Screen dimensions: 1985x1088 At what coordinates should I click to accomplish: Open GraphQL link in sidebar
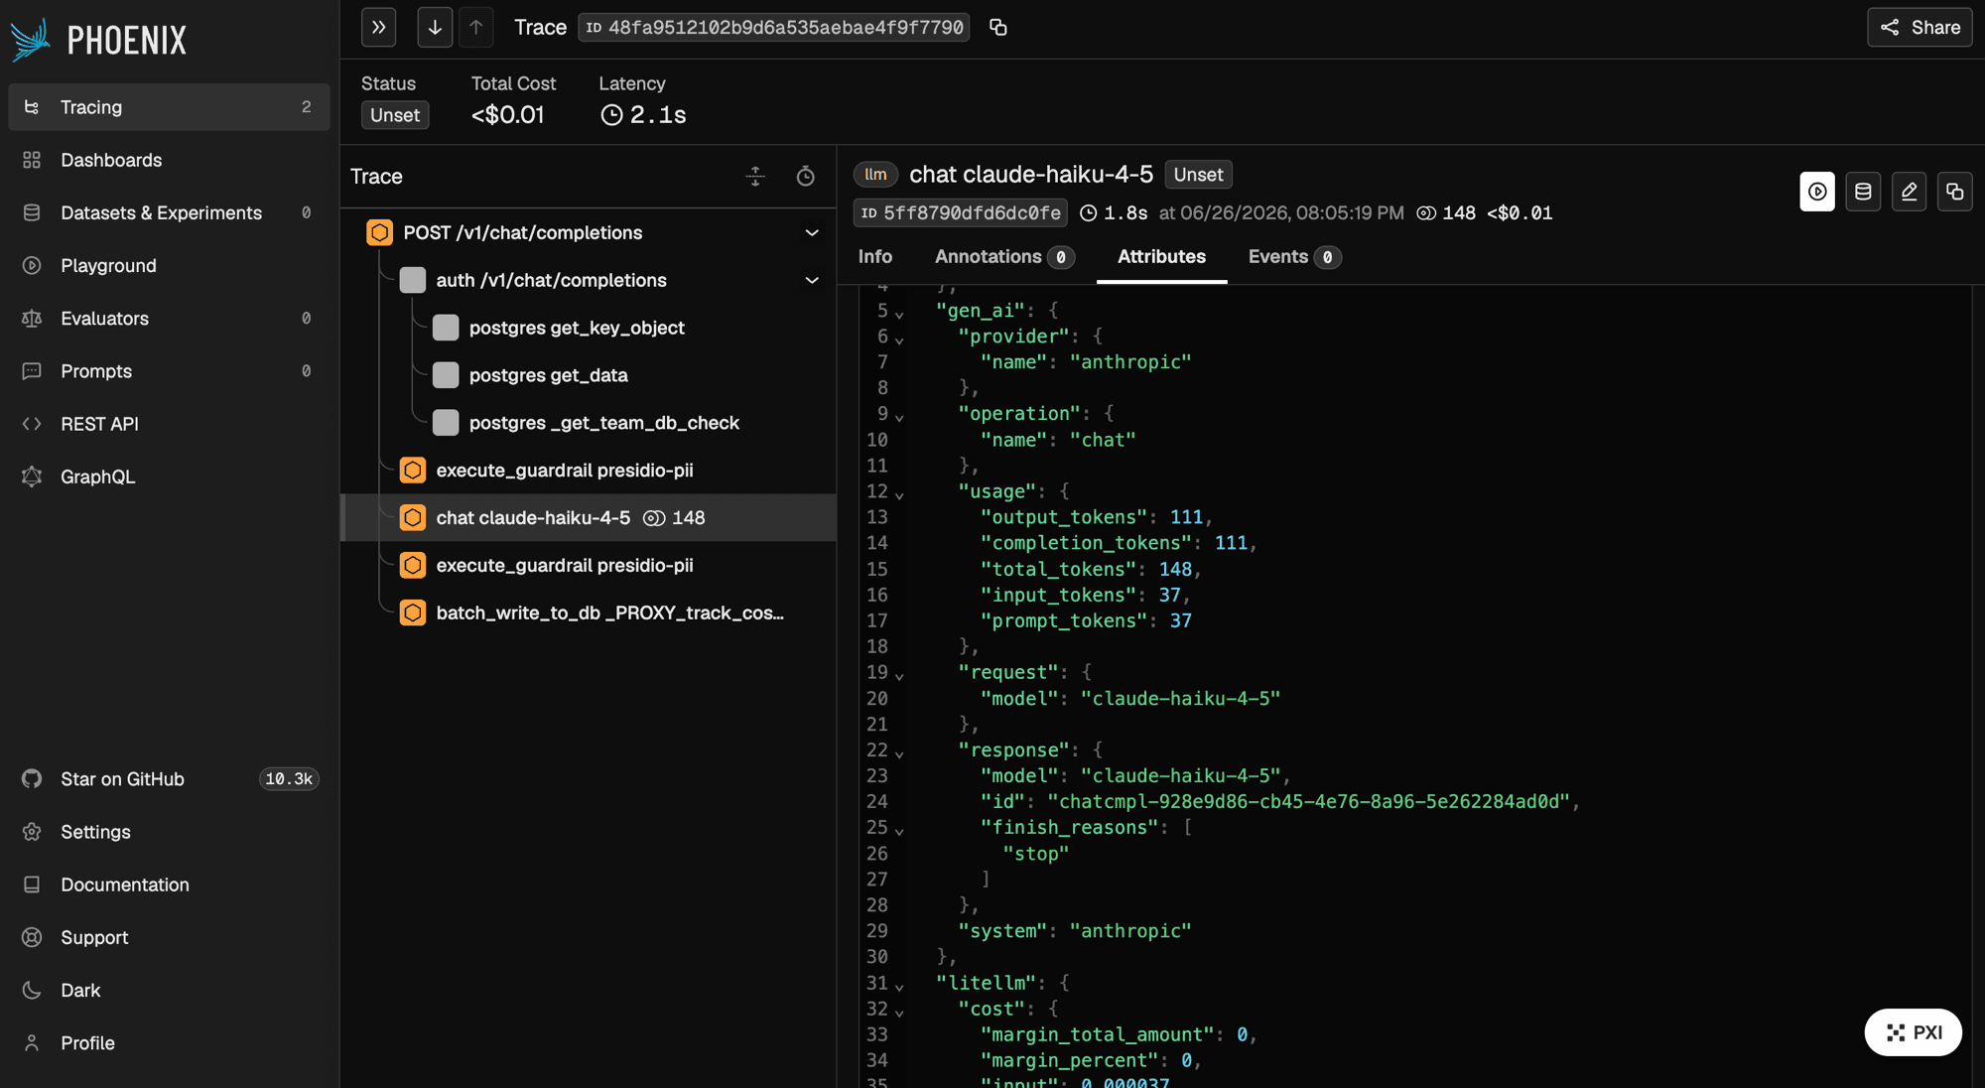pos(169,476)
